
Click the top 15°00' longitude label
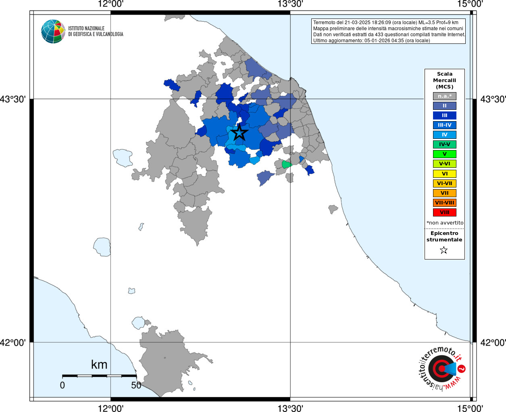(x=470, y=4)
